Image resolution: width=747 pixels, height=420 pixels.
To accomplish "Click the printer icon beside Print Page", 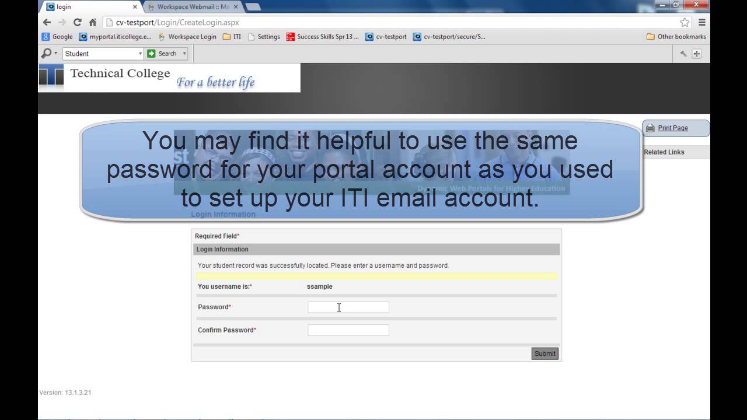I will [x=650, y=128].
